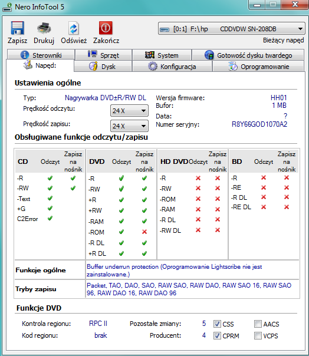This screenshot has width=309, height=356.
Task: Switch to the Sterowniki tab
Action: 41,55
